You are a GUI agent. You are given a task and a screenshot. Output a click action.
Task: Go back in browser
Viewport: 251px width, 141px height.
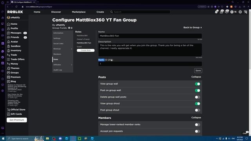click(7, 7)
